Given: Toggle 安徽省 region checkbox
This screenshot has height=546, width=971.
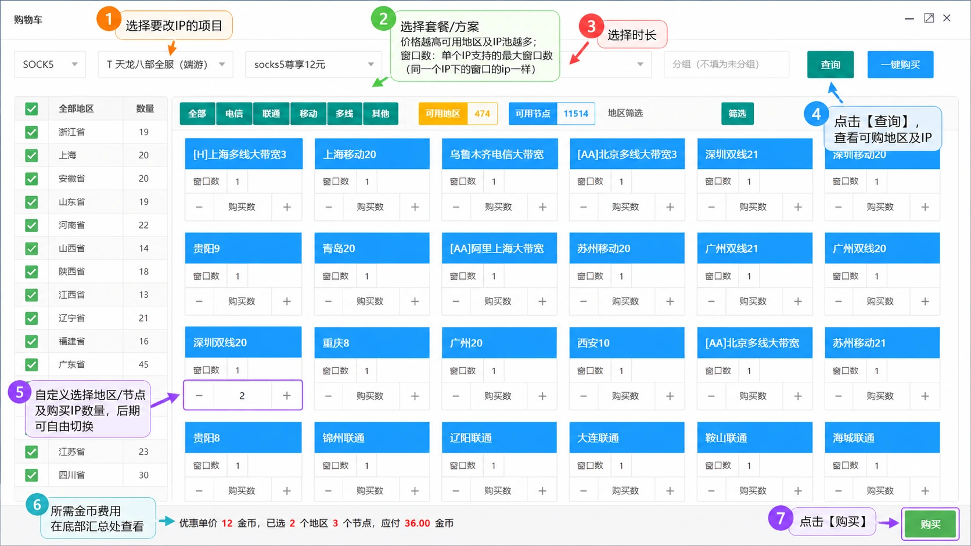Looking at the screenshot, I should coord(31,179).
